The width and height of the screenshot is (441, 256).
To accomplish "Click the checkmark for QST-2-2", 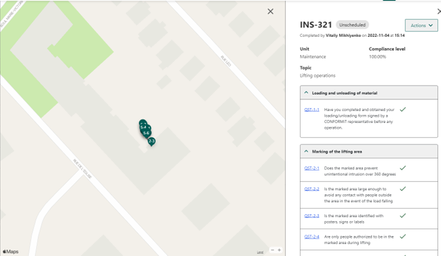I will (x=403, y=189).
